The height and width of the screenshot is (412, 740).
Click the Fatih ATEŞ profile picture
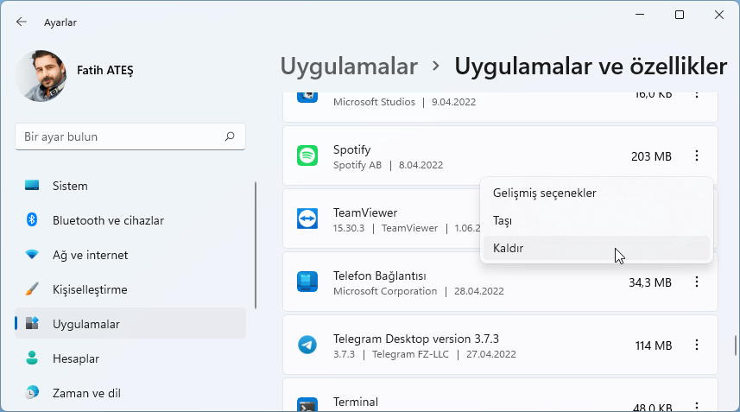41,76
